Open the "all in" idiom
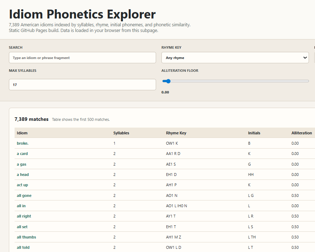 coord(21,206)
